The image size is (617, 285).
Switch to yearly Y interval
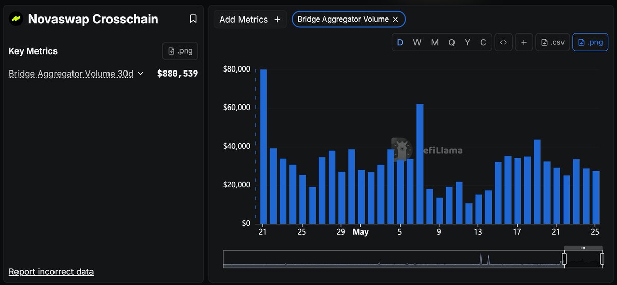tap(467, 42)
